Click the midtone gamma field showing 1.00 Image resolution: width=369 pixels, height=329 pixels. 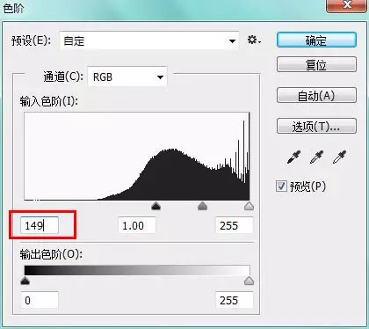click(137, 225)
